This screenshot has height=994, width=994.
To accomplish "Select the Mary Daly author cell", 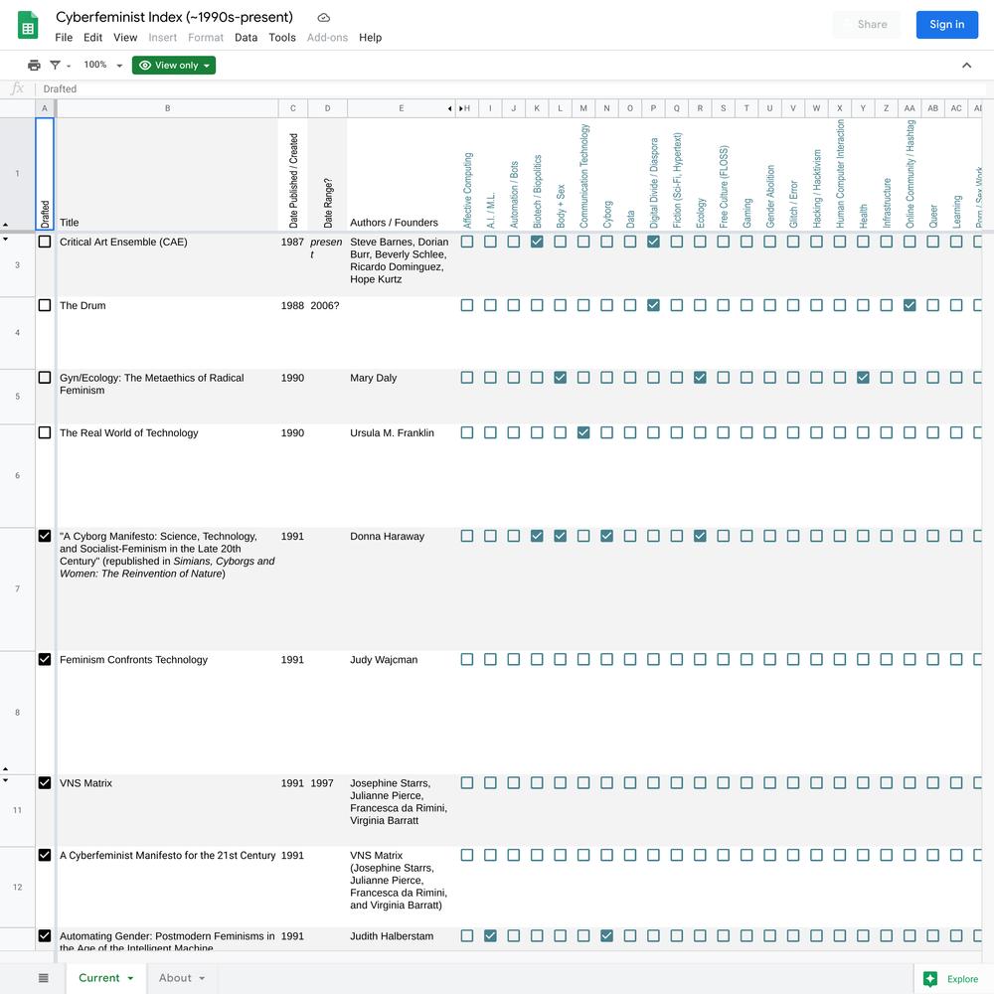I will (x=402, y=397).
